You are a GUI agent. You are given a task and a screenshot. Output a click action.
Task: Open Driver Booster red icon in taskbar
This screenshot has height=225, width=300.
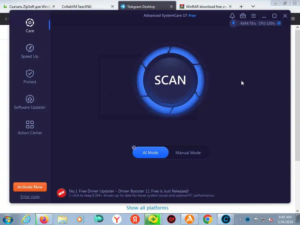pyautogui.click(x=171, y=219)
